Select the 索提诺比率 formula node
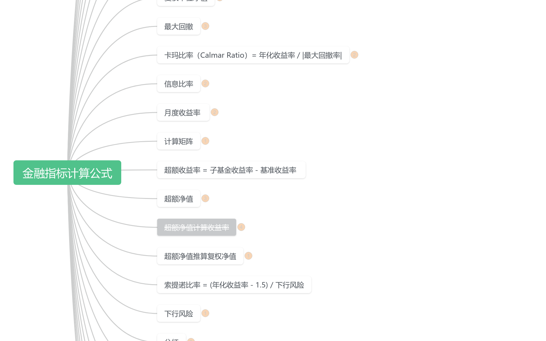The image size is (546, 341). point(234,284)
